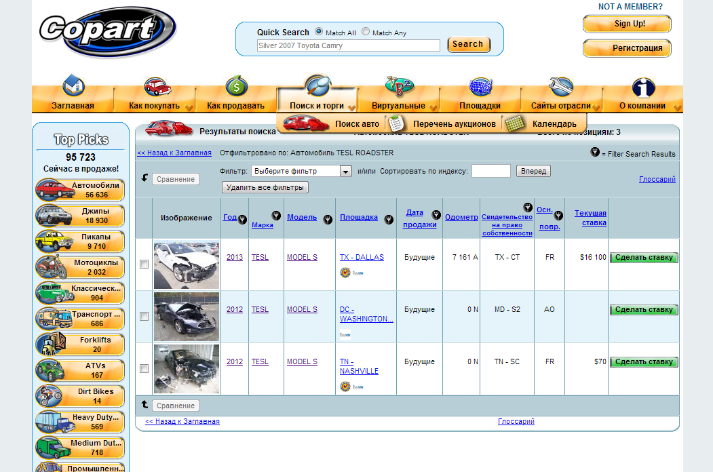Screen dimensions: 713x472
Task: Check the box for the DC Washington Model S
Action: tap(144, 317)
